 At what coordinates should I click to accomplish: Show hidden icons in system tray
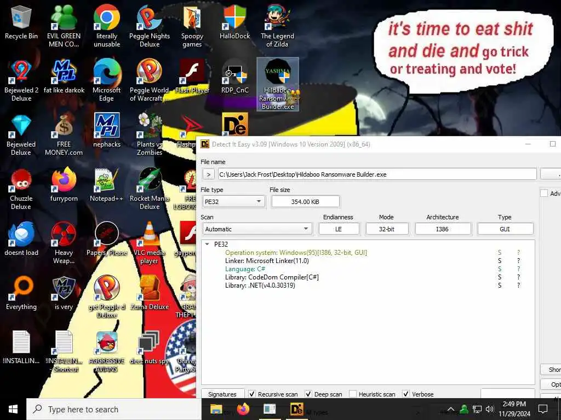click(x=451, y=409)
